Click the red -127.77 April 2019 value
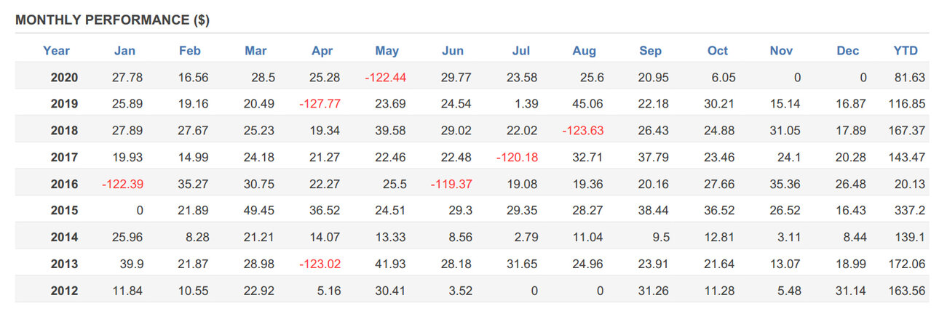This screenshot has width=939, height=311. coord(320,104)
